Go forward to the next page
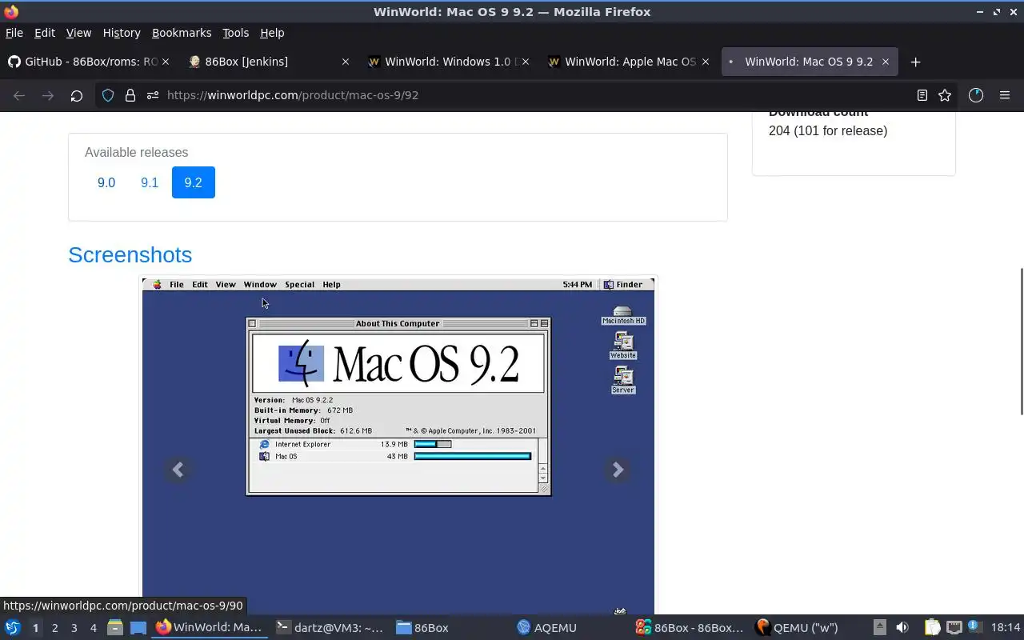This screenshot has height=640, width=1024. pyautogui.click(x=48, y=95)
